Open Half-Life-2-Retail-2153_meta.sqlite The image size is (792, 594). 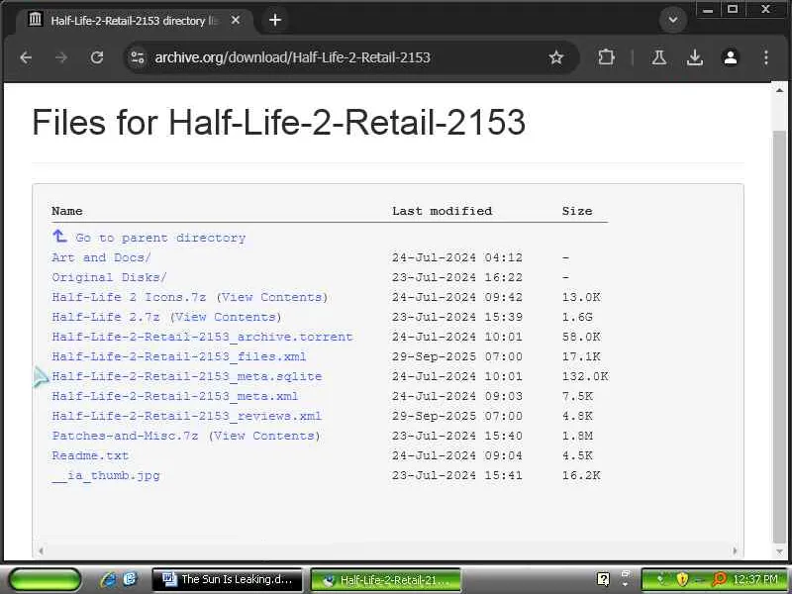pos(186,376)
